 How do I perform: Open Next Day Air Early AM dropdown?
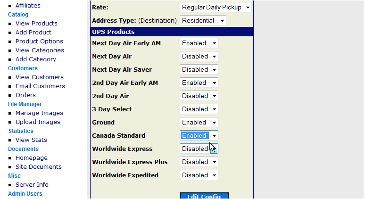point(199,43)
